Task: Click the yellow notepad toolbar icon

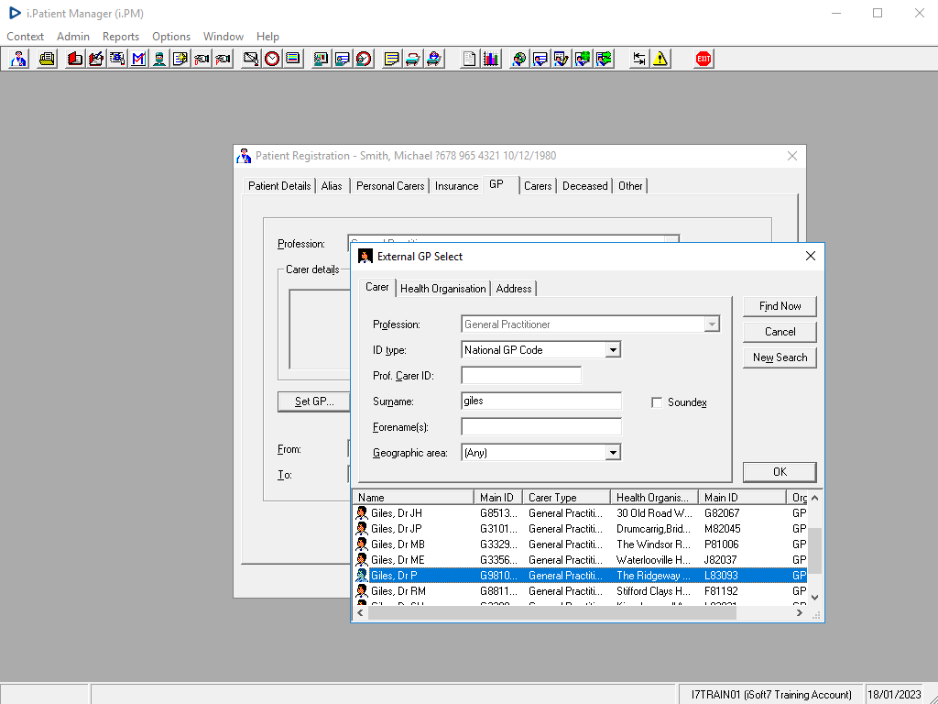Action: (392, 59)
